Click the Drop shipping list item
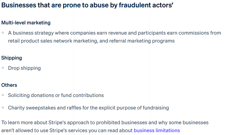225x135 pixels. pyautogui.click(x=24, y=68)
